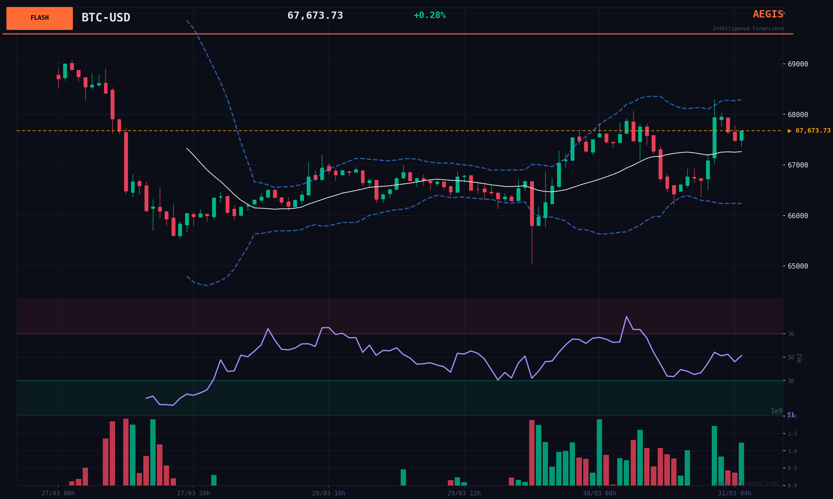The height and width of the screenshot is (499, 833).
Task: Click the 67,673.73 header price
Action: click(x=315, y=15)
